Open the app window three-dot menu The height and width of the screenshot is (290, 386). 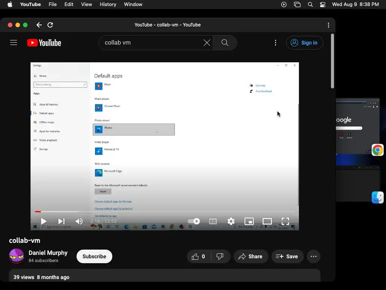click(x=328, y=25)
